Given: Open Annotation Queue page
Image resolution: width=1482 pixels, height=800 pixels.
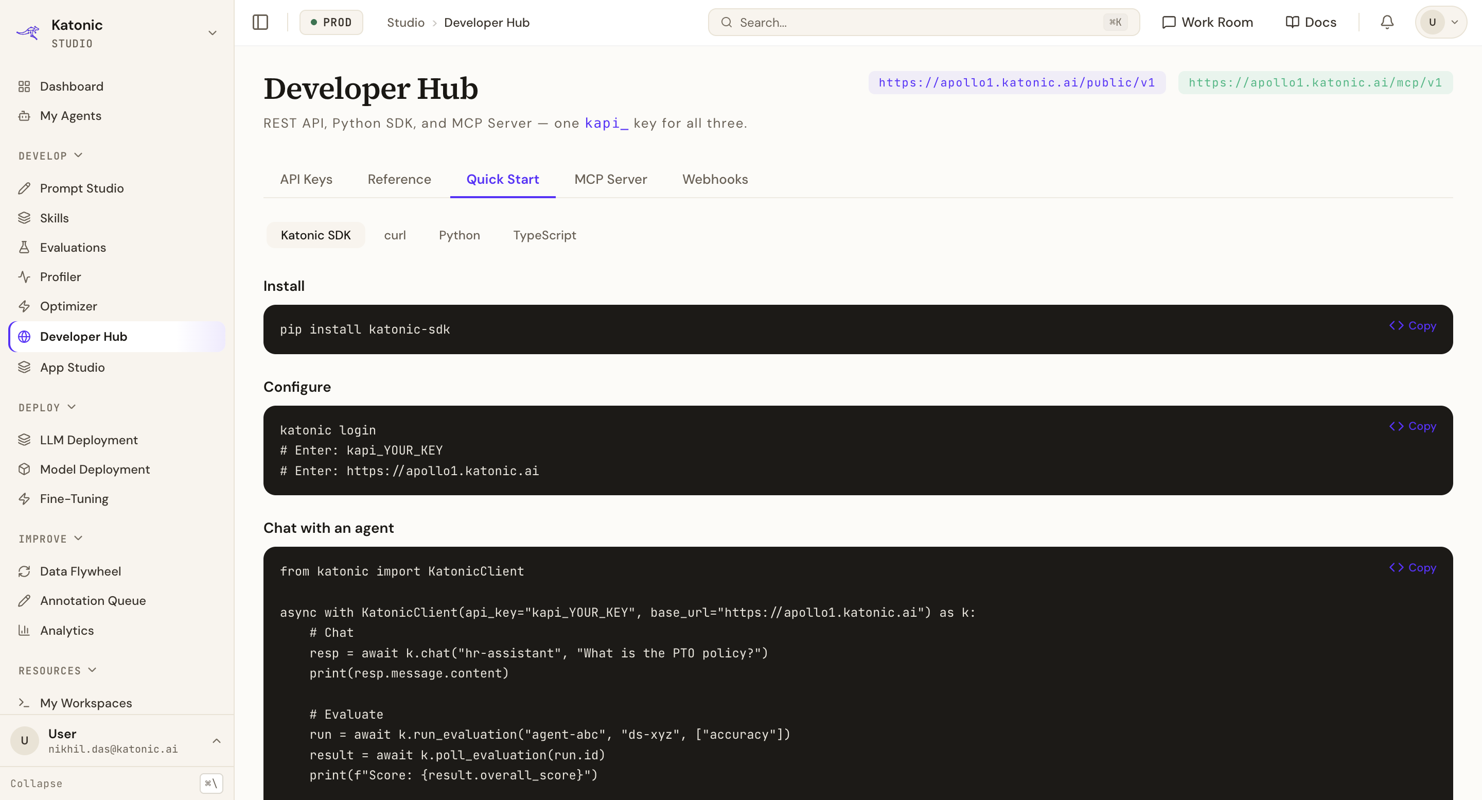Looking at the screenshot, I should coord(117,600).
